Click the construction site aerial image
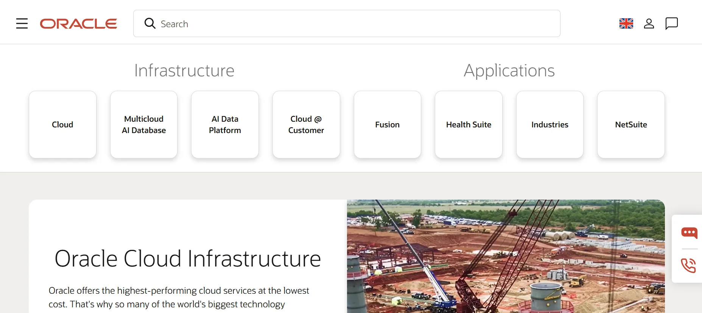The height and width of the screenshot is (313, 702). coord(506,256)
